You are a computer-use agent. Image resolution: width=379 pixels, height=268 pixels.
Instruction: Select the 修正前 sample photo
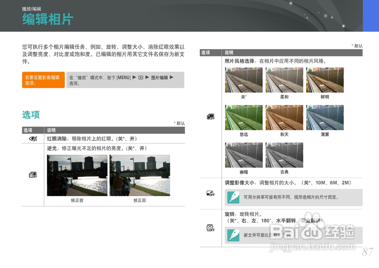tap(77, 175)
